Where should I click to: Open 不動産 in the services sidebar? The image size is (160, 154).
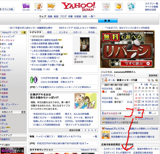point(4,89)
